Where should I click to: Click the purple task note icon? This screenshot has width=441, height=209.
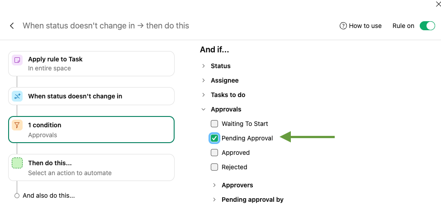tap(17, 60)
